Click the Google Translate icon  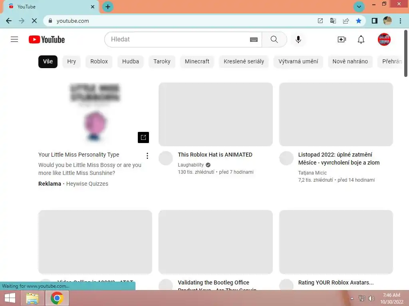pos(333,21)
